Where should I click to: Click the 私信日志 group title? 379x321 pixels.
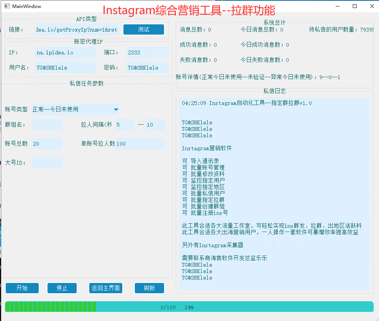(x=275, y=91)
